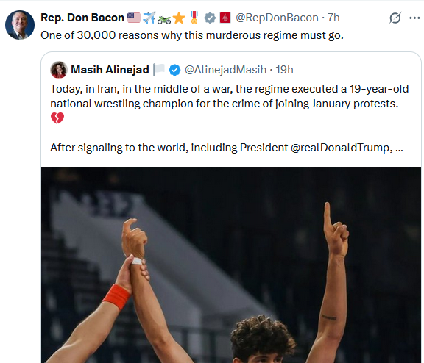Click the white flag icon after Masih Alinejad
Viewport: 424px width, 363px height.
tap(159, 70)
